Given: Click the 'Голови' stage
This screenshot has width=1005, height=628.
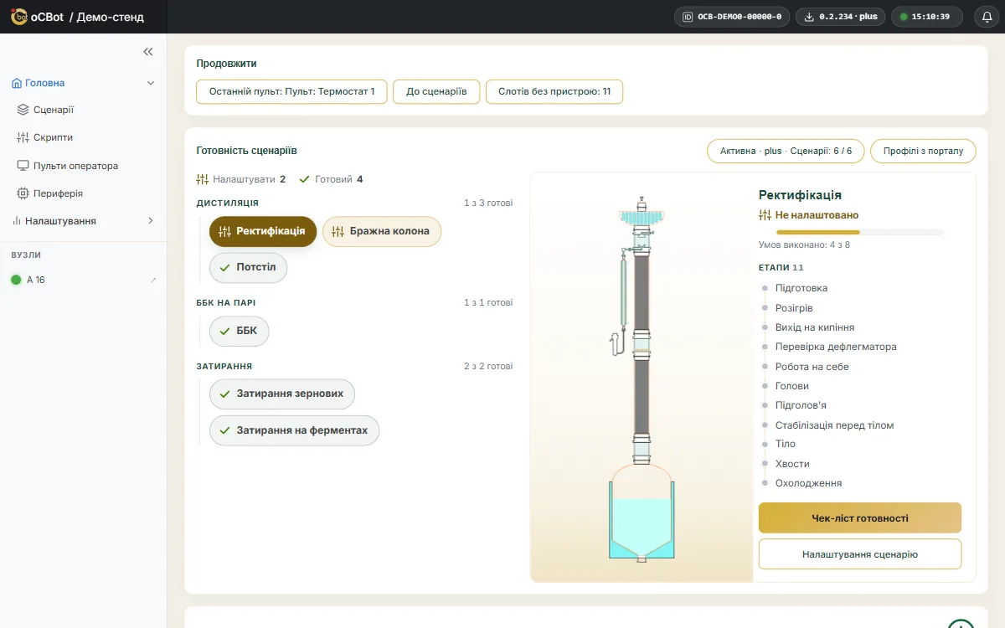Looking at the screenshot, I should [792, 386].
